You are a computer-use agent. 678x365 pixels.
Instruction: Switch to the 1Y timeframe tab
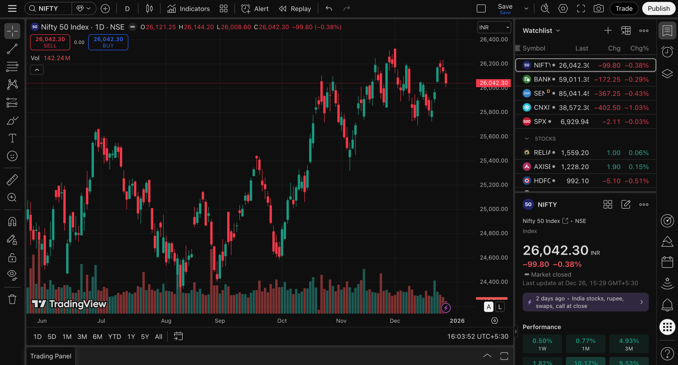(x=131, y=336)
